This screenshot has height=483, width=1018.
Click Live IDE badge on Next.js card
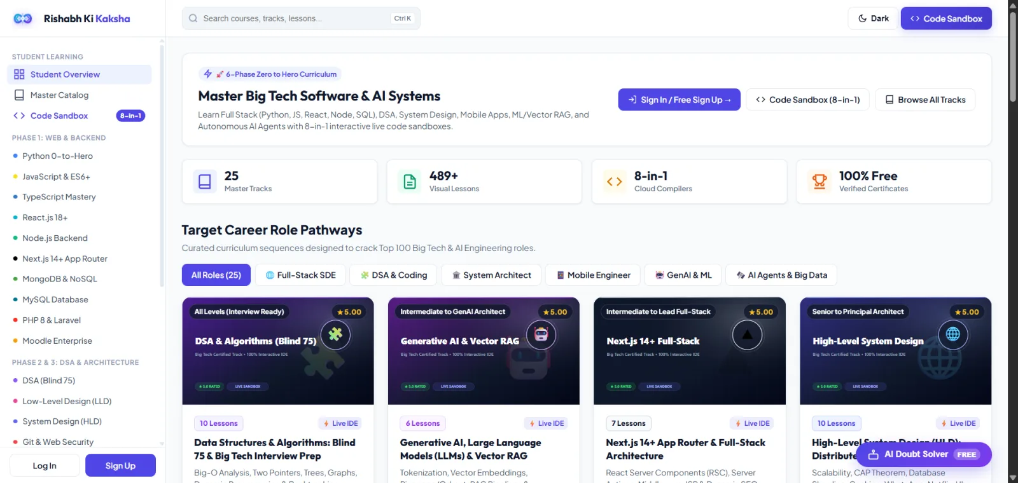point(753,423)
